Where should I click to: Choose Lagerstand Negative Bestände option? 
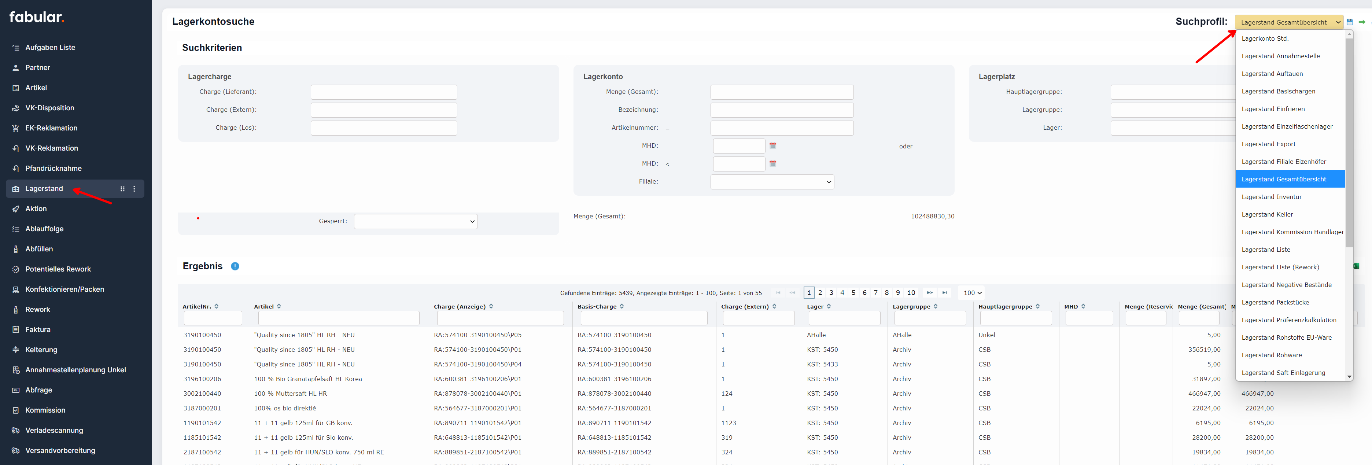tap(1286, 284)
